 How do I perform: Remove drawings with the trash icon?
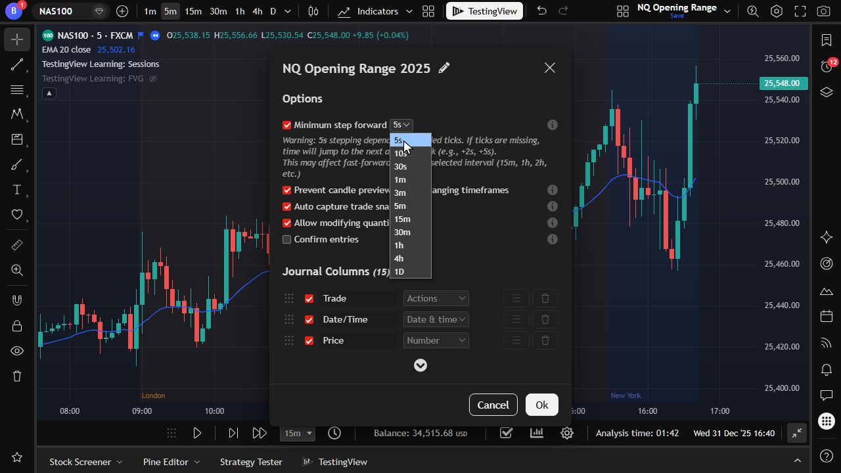click(x=17, y=376)
